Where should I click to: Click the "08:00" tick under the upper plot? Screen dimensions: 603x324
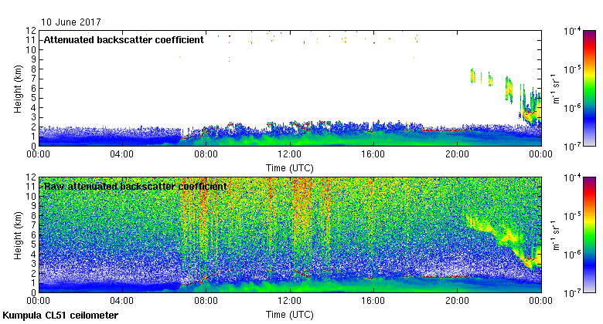(x=206, y=154)
